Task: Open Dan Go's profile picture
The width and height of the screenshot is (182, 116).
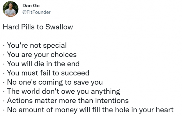Action: click(x=10, y=9)
